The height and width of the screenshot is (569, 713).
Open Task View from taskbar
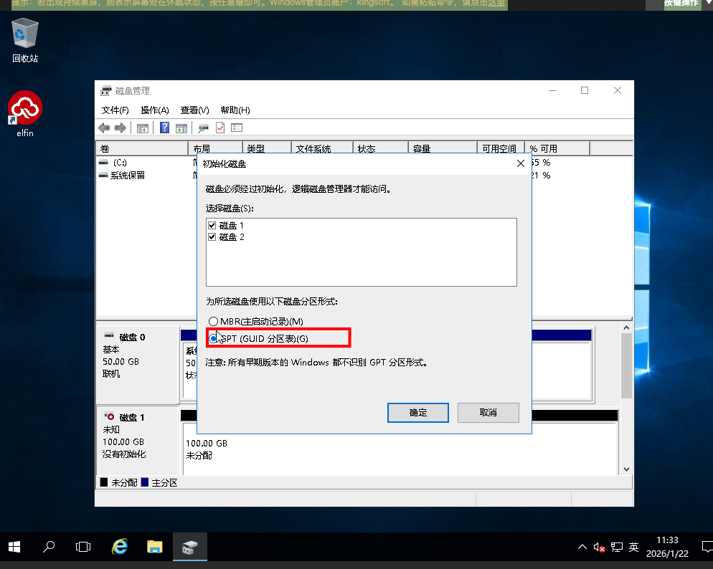click(83, 547)
